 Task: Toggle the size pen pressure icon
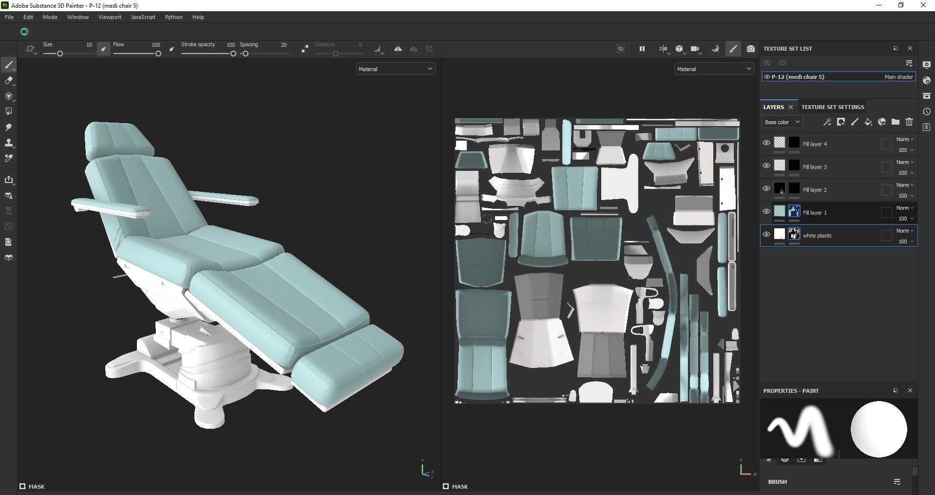(x=104, y=49)
